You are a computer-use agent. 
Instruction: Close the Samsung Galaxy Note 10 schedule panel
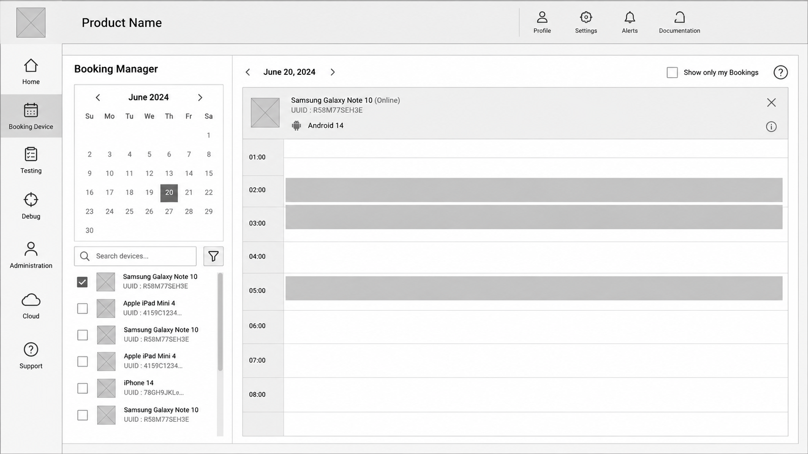(771, 102)
